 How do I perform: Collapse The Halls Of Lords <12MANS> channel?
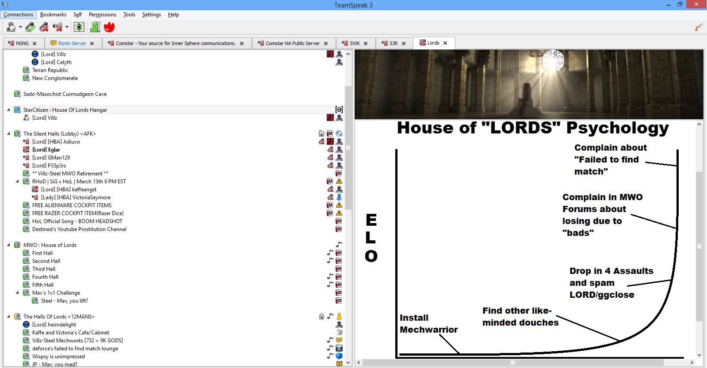(8, 316)
